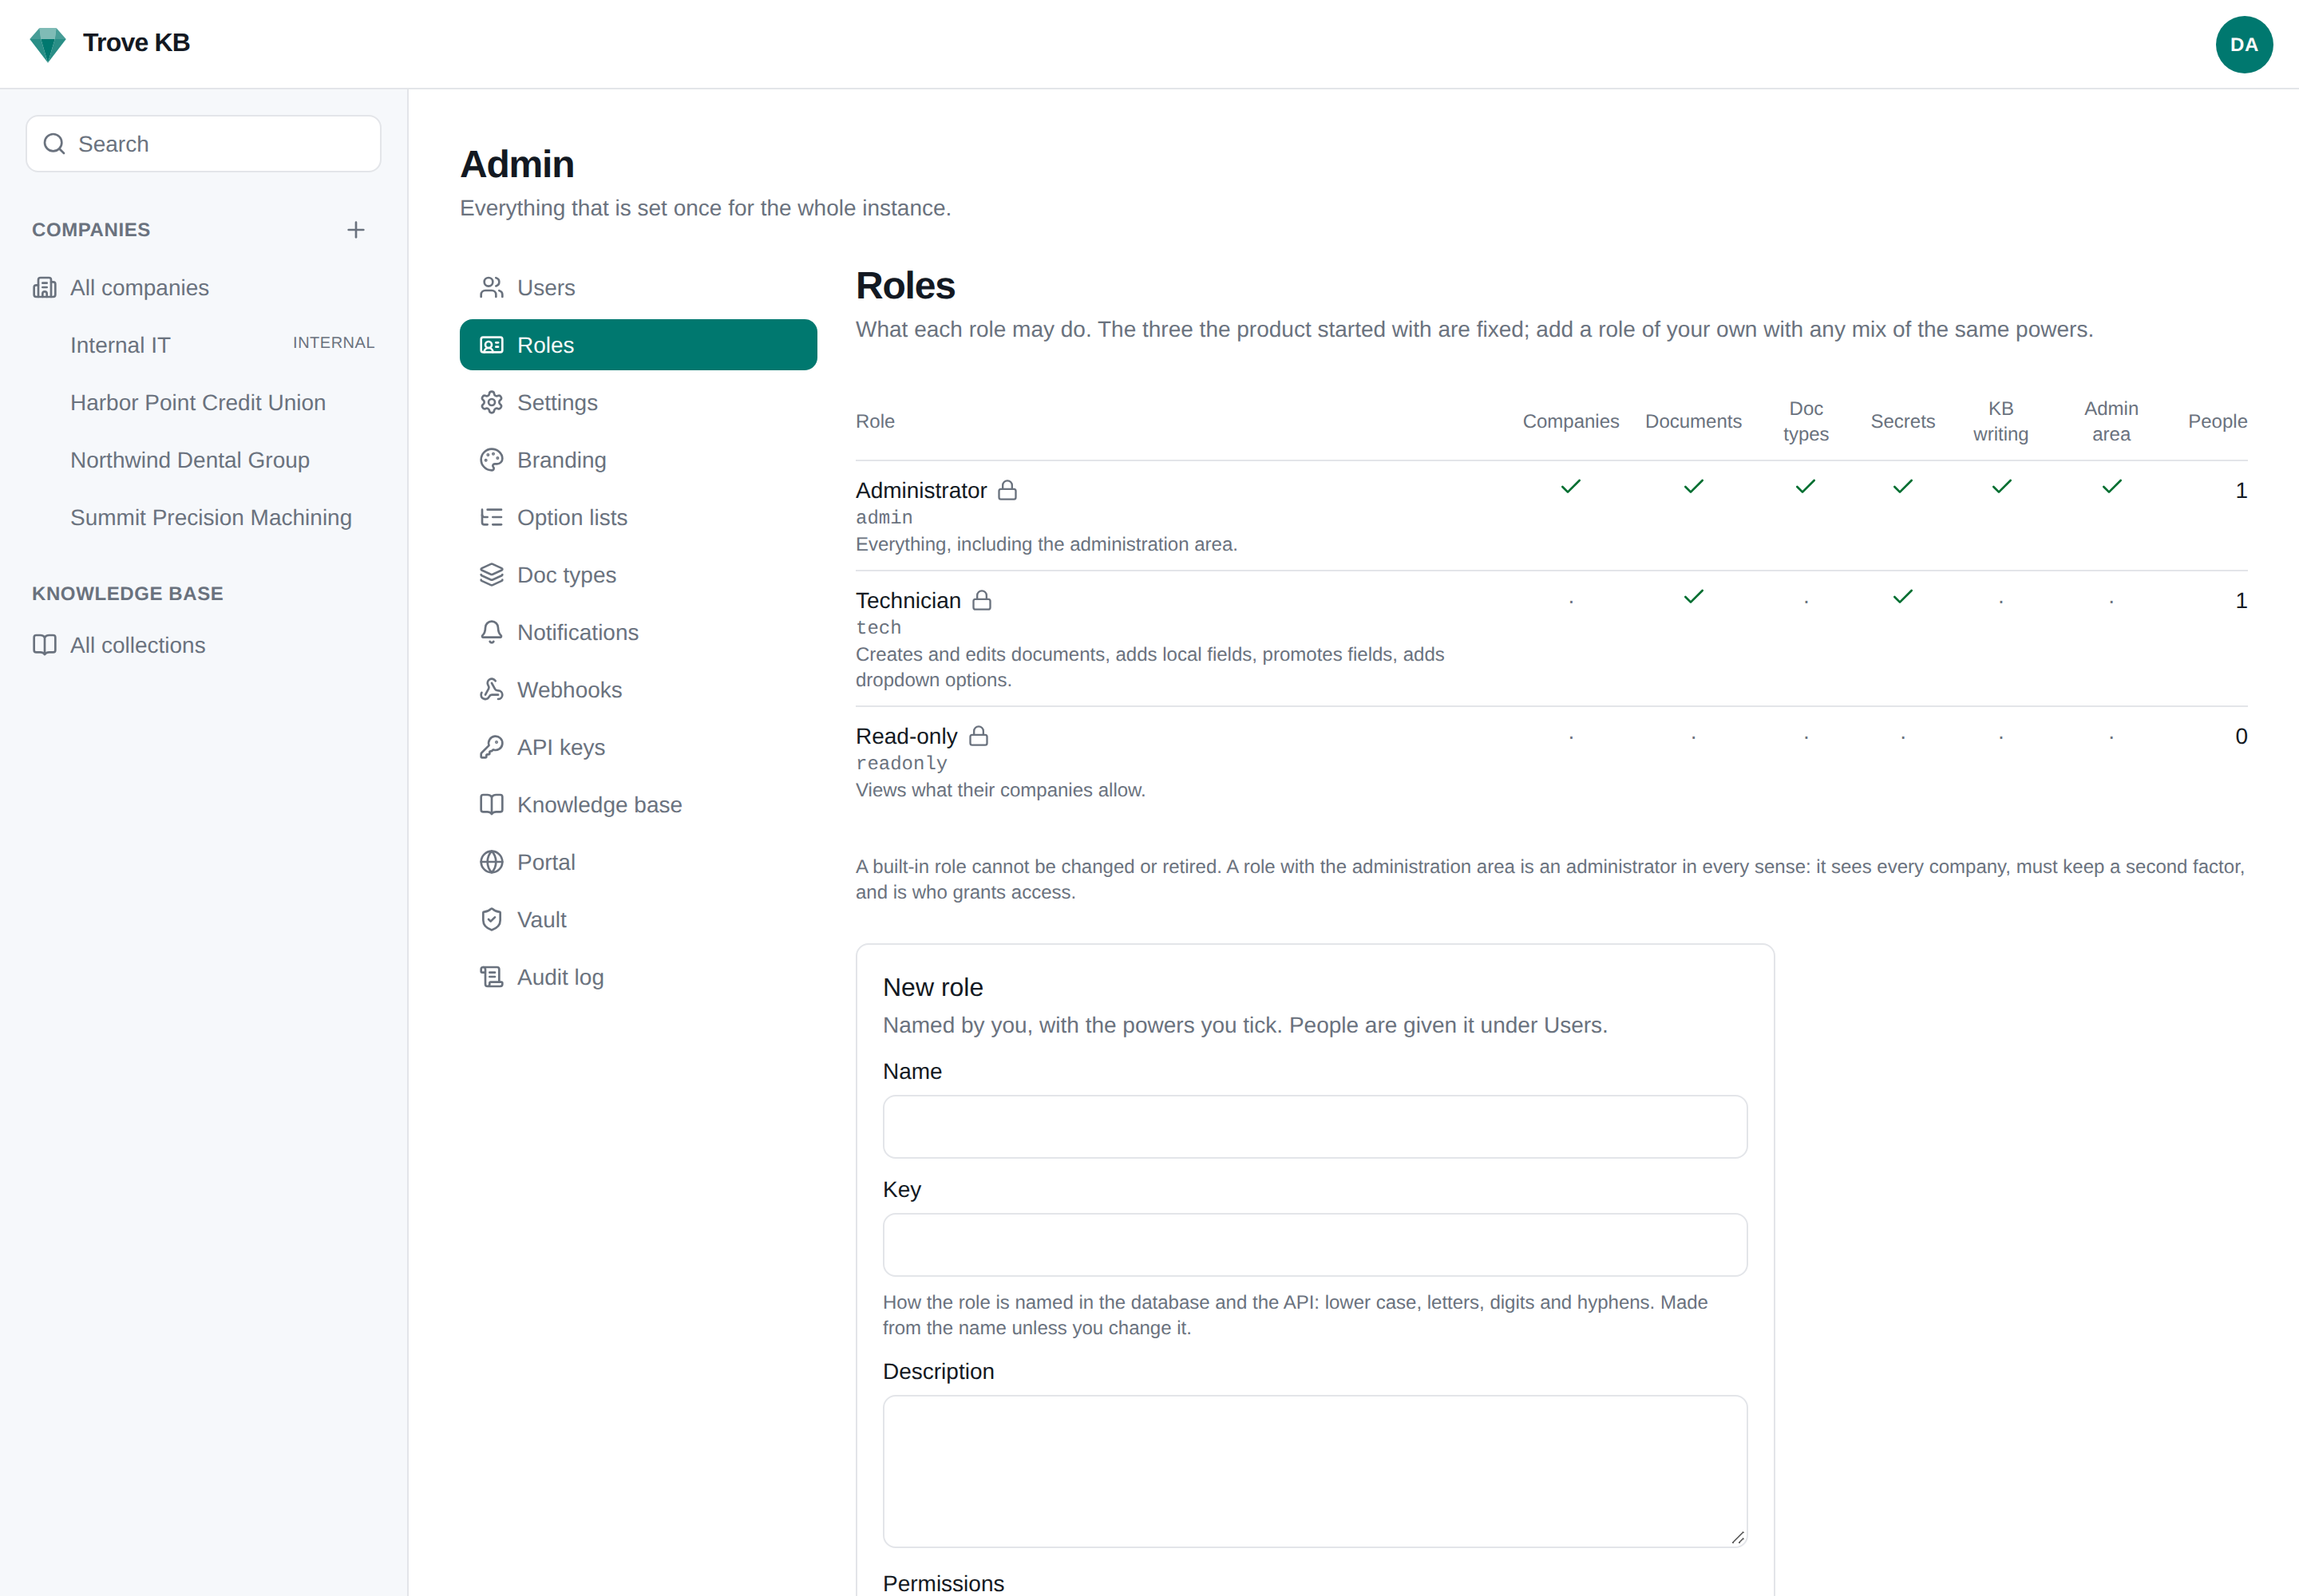Open Option lists
This screenshot has width=2299, height=1596.
(x=639, y=517)
